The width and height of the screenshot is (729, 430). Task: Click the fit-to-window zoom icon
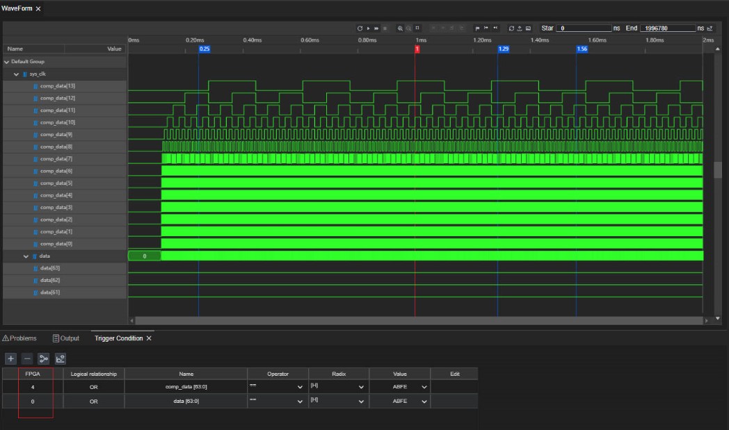417,28
